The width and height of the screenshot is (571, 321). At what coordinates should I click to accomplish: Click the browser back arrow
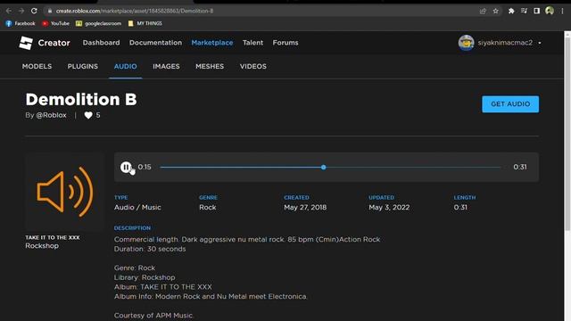pos(9,11)
